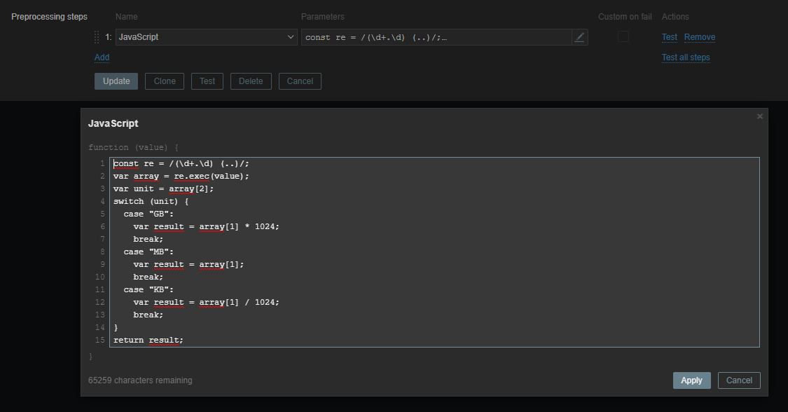Cancel the JavaScript editor dialog
The width and height of the screenshot is (788, 412).
pyautogui.click(x=739, y=380)
